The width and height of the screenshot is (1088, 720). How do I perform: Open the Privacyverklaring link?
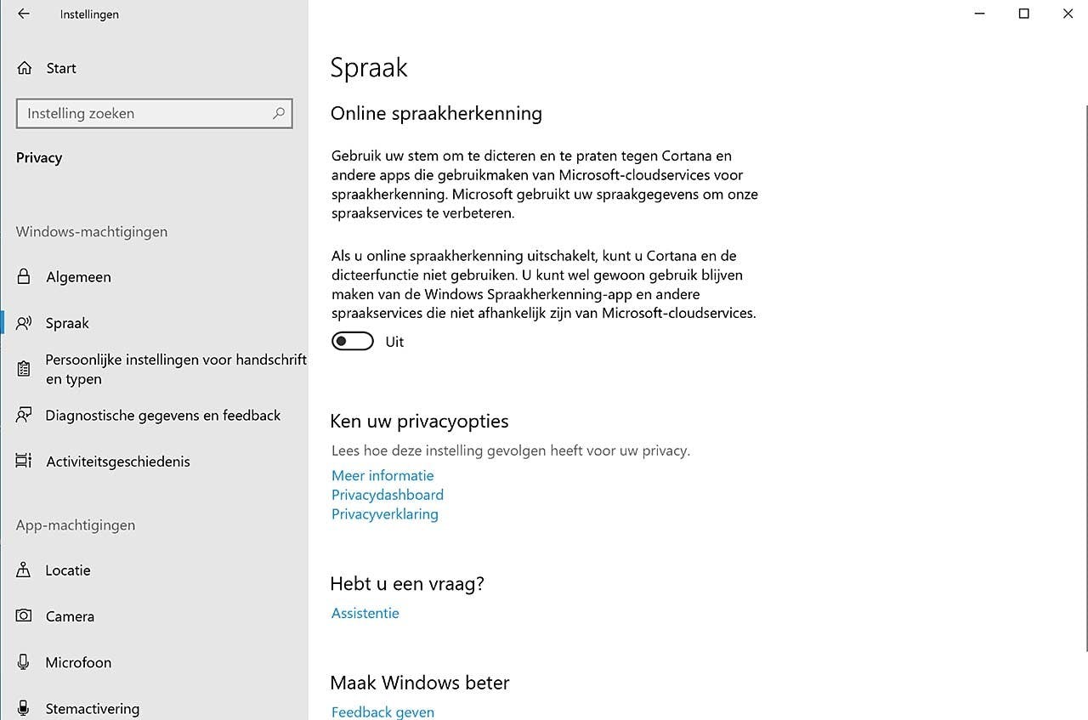tap(385, 514)
